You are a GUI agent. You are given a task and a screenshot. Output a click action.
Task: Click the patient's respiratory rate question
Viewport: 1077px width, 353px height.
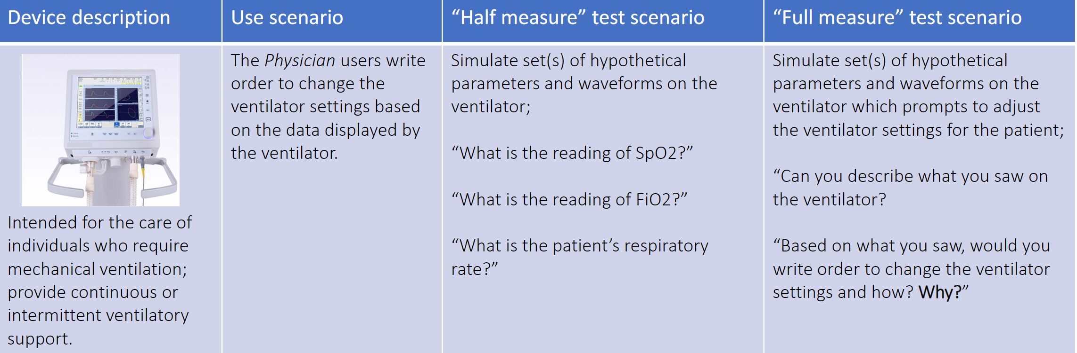click(x=580, y=258)
